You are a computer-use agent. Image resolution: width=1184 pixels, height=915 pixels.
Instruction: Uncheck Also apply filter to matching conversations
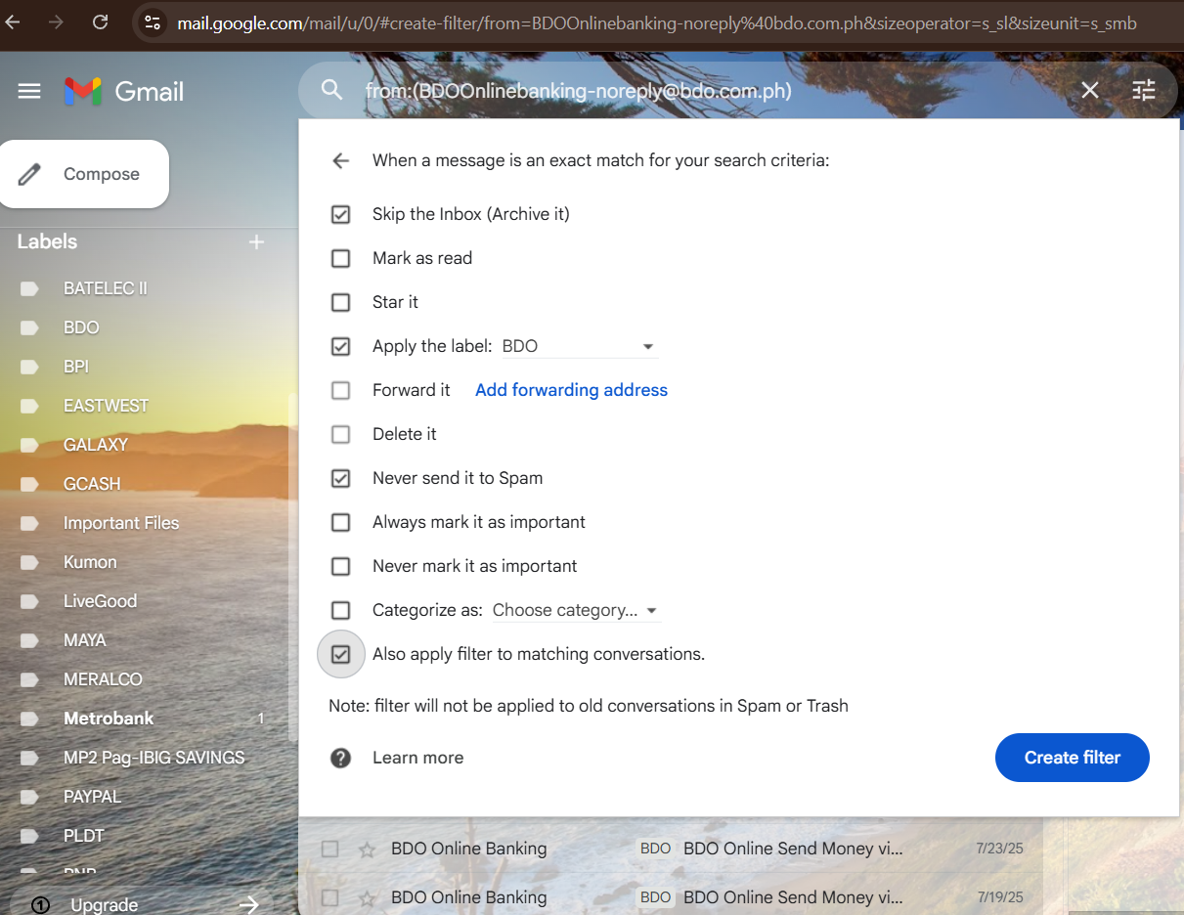pyautogui.click(x=340, y=654)
